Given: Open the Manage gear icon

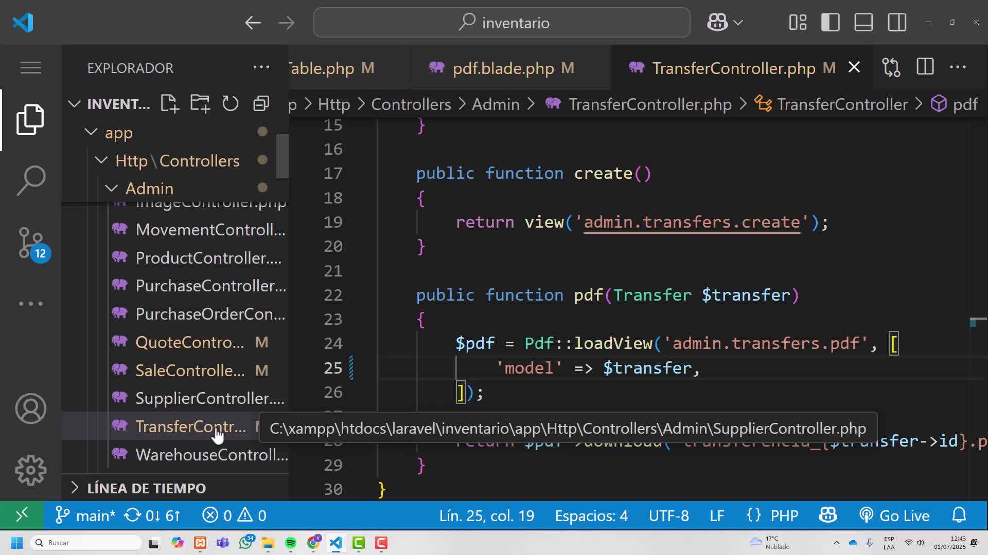Looking at the screenshot, I should click(x=30, y=470).
